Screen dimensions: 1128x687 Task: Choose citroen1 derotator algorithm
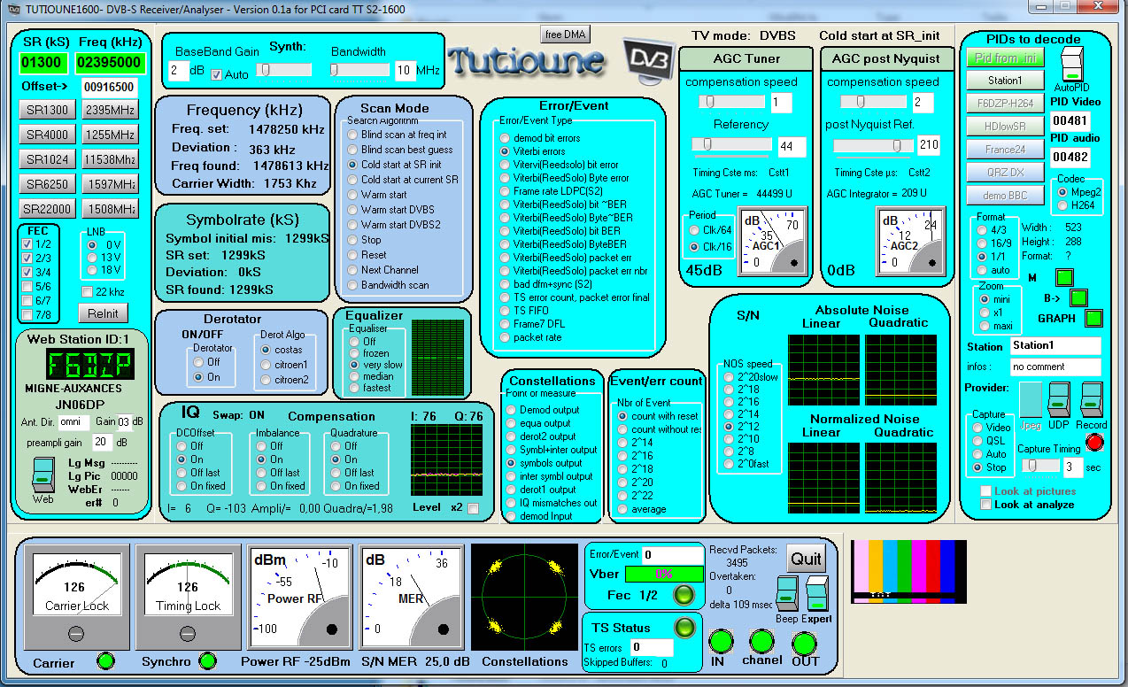point(267,365)
